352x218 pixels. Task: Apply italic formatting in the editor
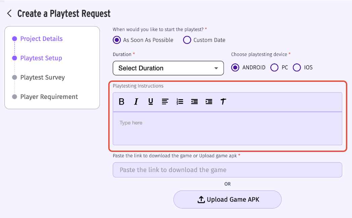[136, 102]
